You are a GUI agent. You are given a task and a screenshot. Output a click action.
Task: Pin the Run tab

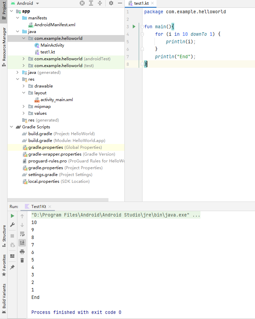(12, 267)
